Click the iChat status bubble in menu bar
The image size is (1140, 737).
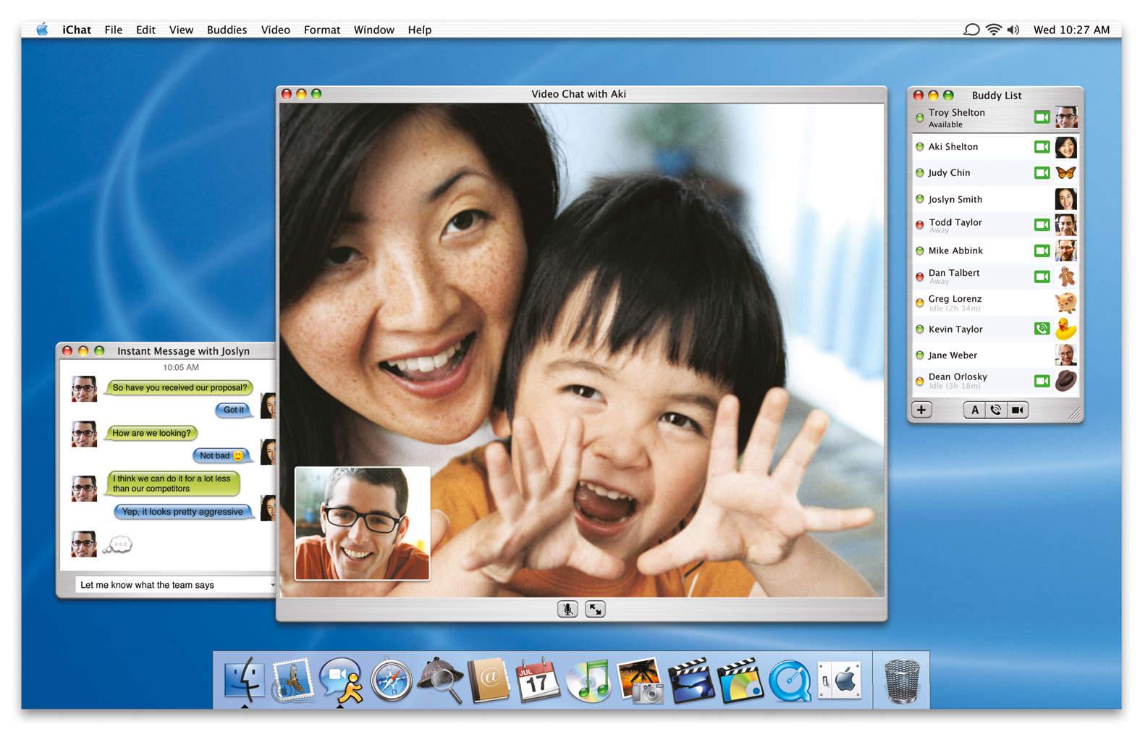click(971, 30)
